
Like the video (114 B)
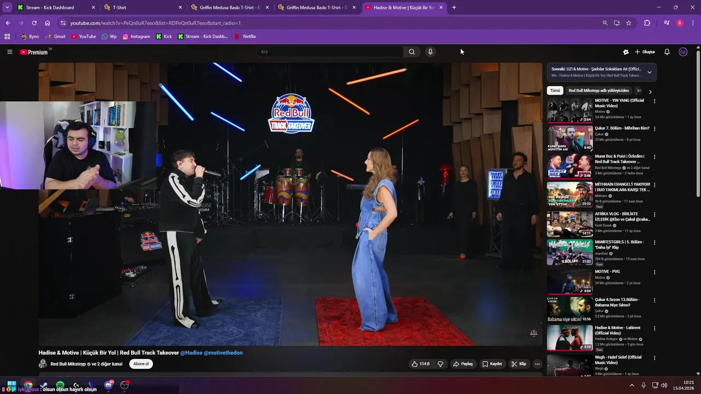coord(421,364)
